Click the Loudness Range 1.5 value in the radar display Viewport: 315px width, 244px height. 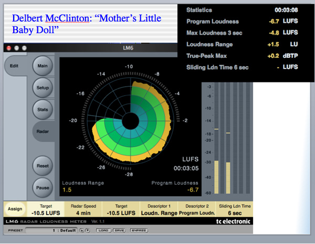click(x=67, y=190)
